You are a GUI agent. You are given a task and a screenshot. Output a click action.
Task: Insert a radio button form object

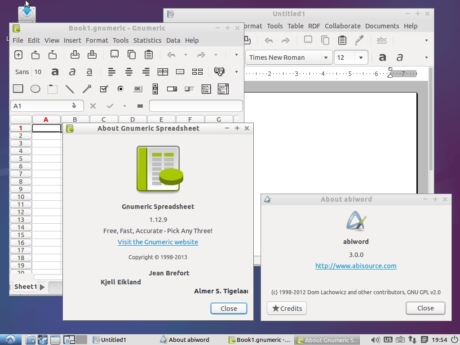120,89
